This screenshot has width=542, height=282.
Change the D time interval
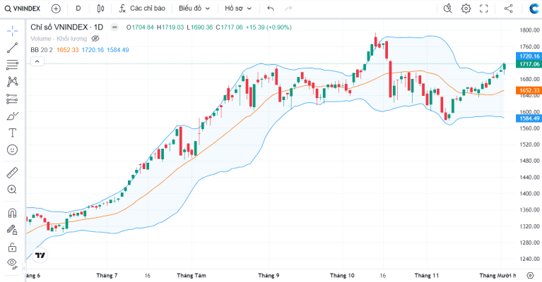[x=78, y=8]
